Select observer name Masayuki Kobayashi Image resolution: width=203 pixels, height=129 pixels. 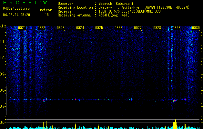[x=116, y=4]
